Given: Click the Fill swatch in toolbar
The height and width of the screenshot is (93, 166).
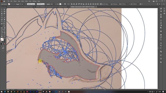Looking at the screenshot, I should point(2,39).
